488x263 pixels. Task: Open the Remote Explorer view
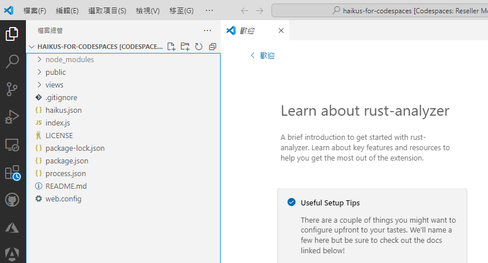[x=12, y=145]
